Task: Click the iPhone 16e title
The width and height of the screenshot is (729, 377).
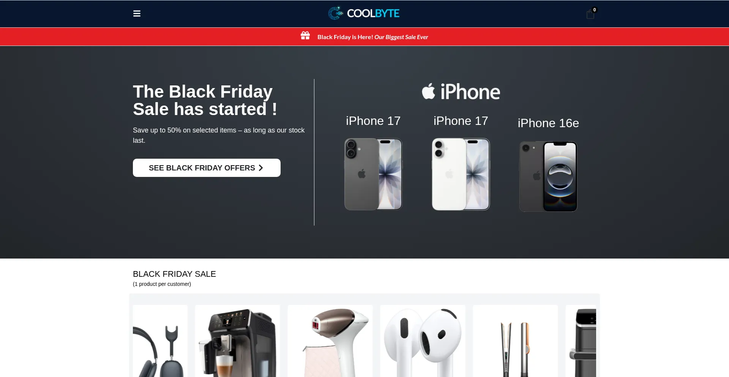Action: (548, 123)
